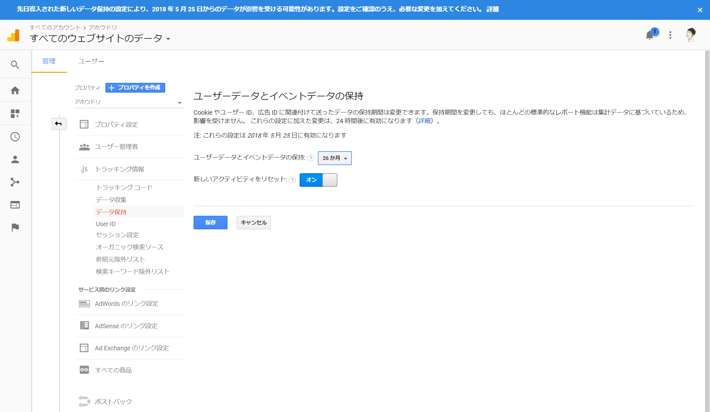Toggle the 新しいアクティビティをリセット switch
Viewport: 710px width, 412px height.
click(x=318, y=180)
